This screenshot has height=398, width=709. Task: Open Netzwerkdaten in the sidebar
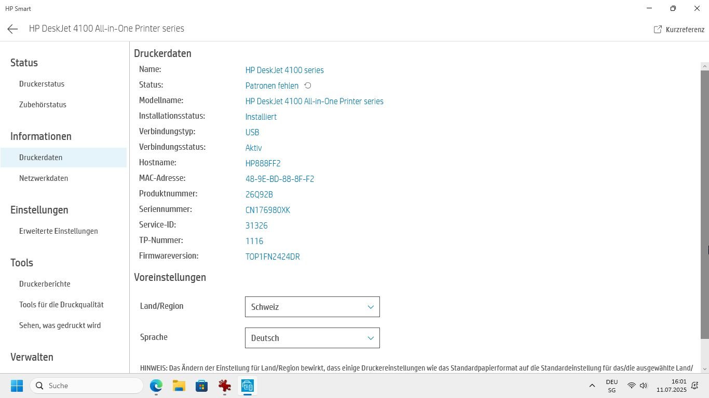pos(44,178)
